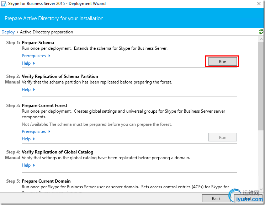The height and width of the screenshot is (205, 265).
Task: Click the green refresh icon
Action: 261,32
